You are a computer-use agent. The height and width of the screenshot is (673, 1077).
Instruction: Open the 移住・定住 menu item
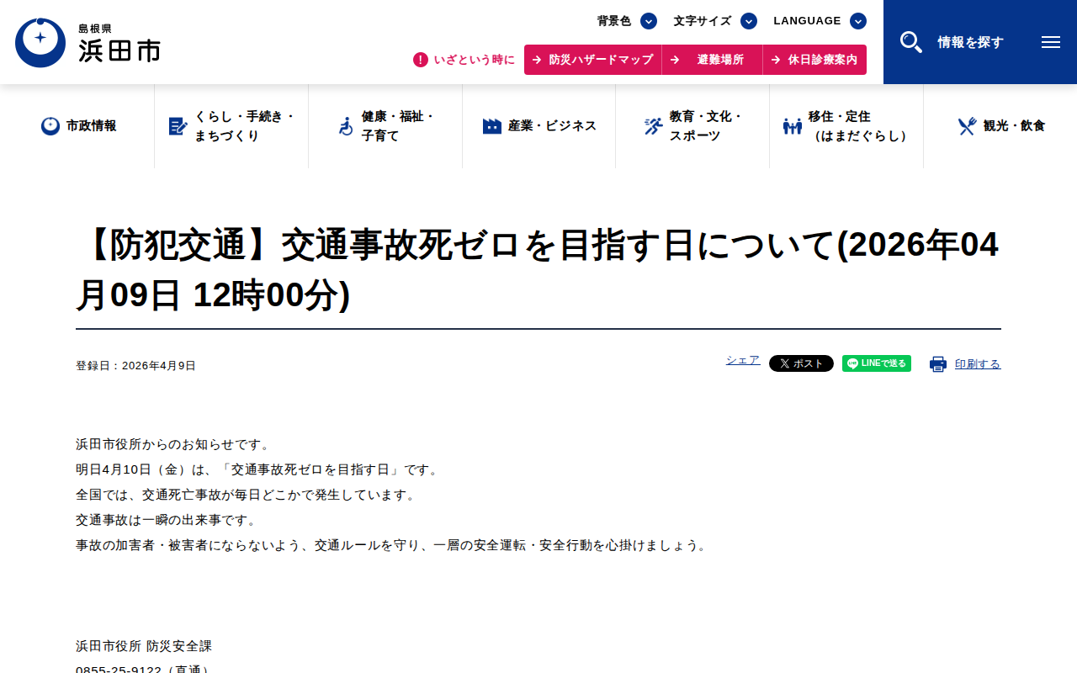846,126
